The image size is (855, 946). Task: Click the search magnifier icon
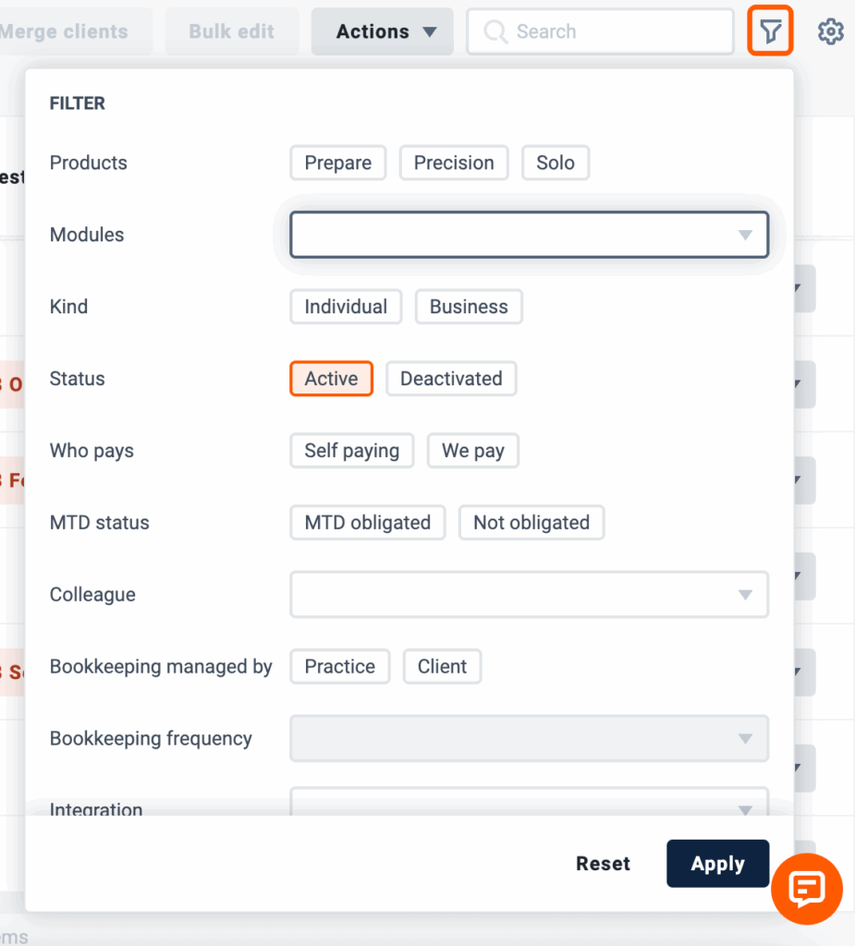495,31
